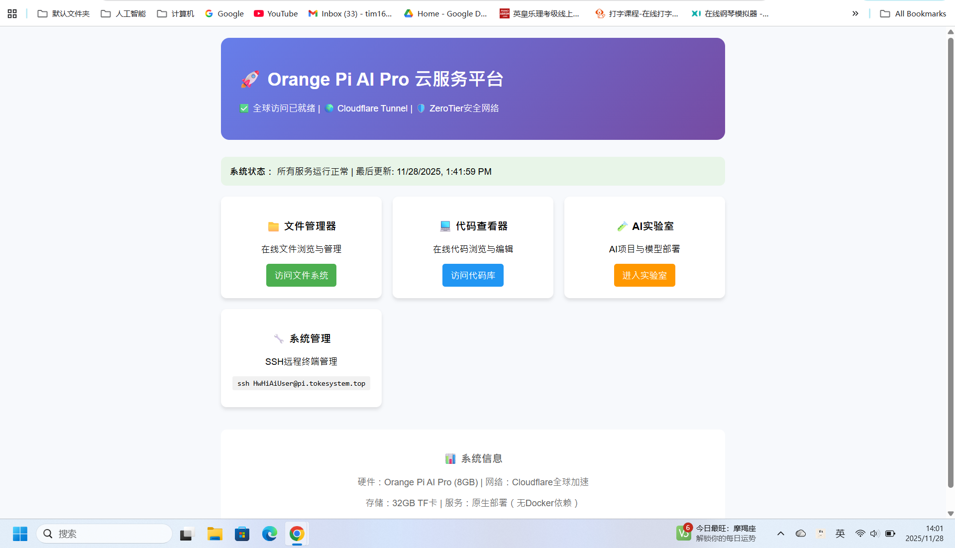Open Task View from the taskbar
The image size is (955, 548).
pyautogui.click(x=187, y=534)
